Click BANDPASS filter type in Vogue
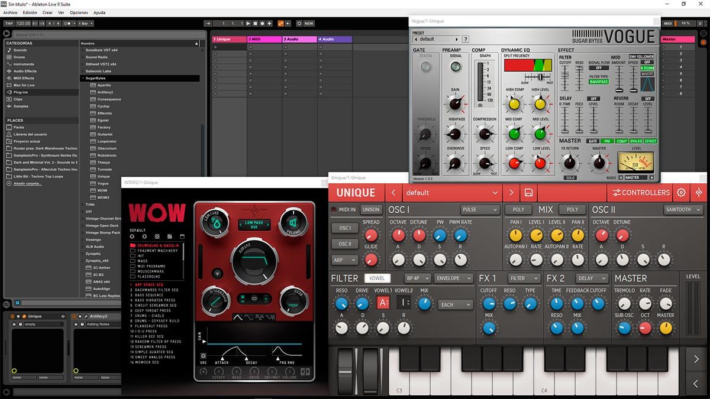710x399 pixels. tap(598, 82)
